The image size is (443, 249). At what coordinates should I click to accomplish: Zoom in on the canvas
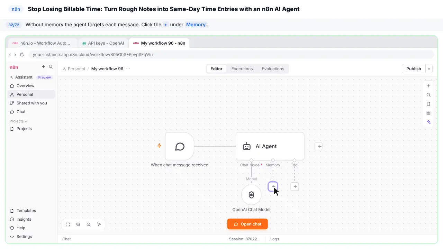pyautogui.click(x=78, y=224)
